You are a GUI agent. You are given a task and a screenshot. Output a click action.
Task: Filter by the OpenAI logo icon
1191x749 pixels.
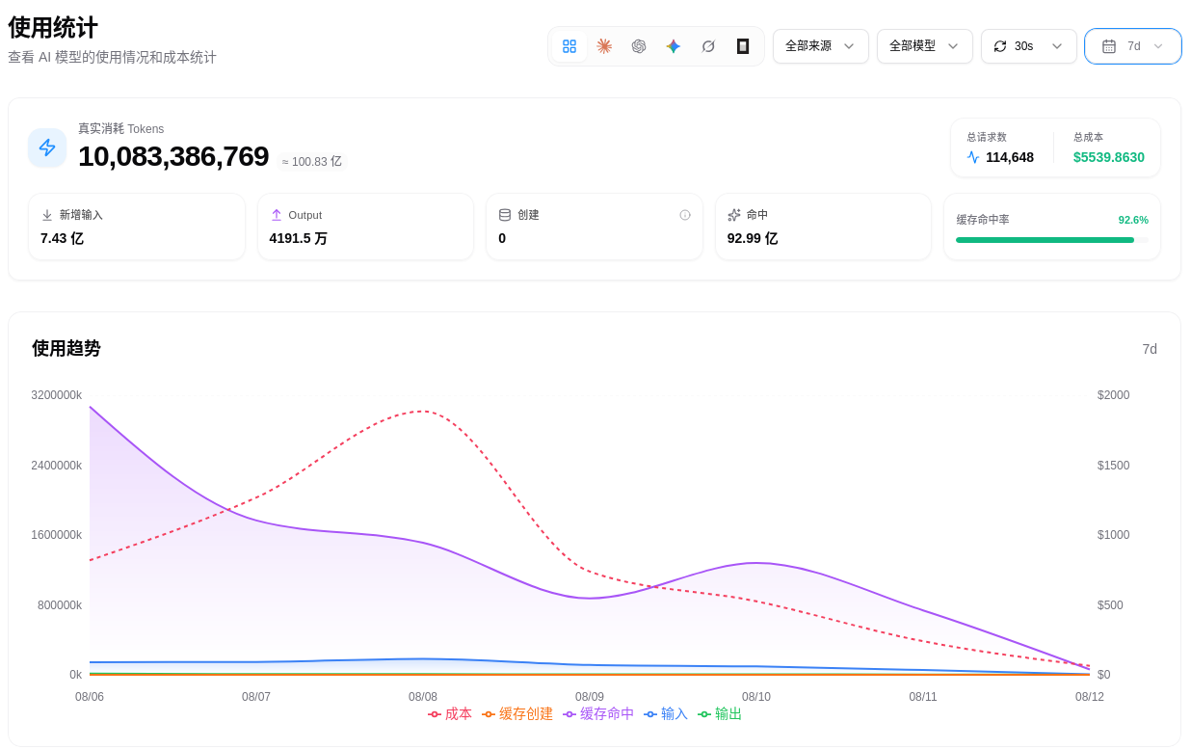[639, 46]
